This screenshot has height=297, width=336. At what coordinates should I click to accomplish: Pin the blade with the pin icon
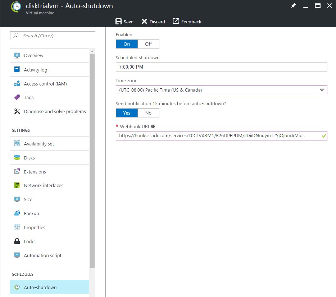tap(293, 6)
